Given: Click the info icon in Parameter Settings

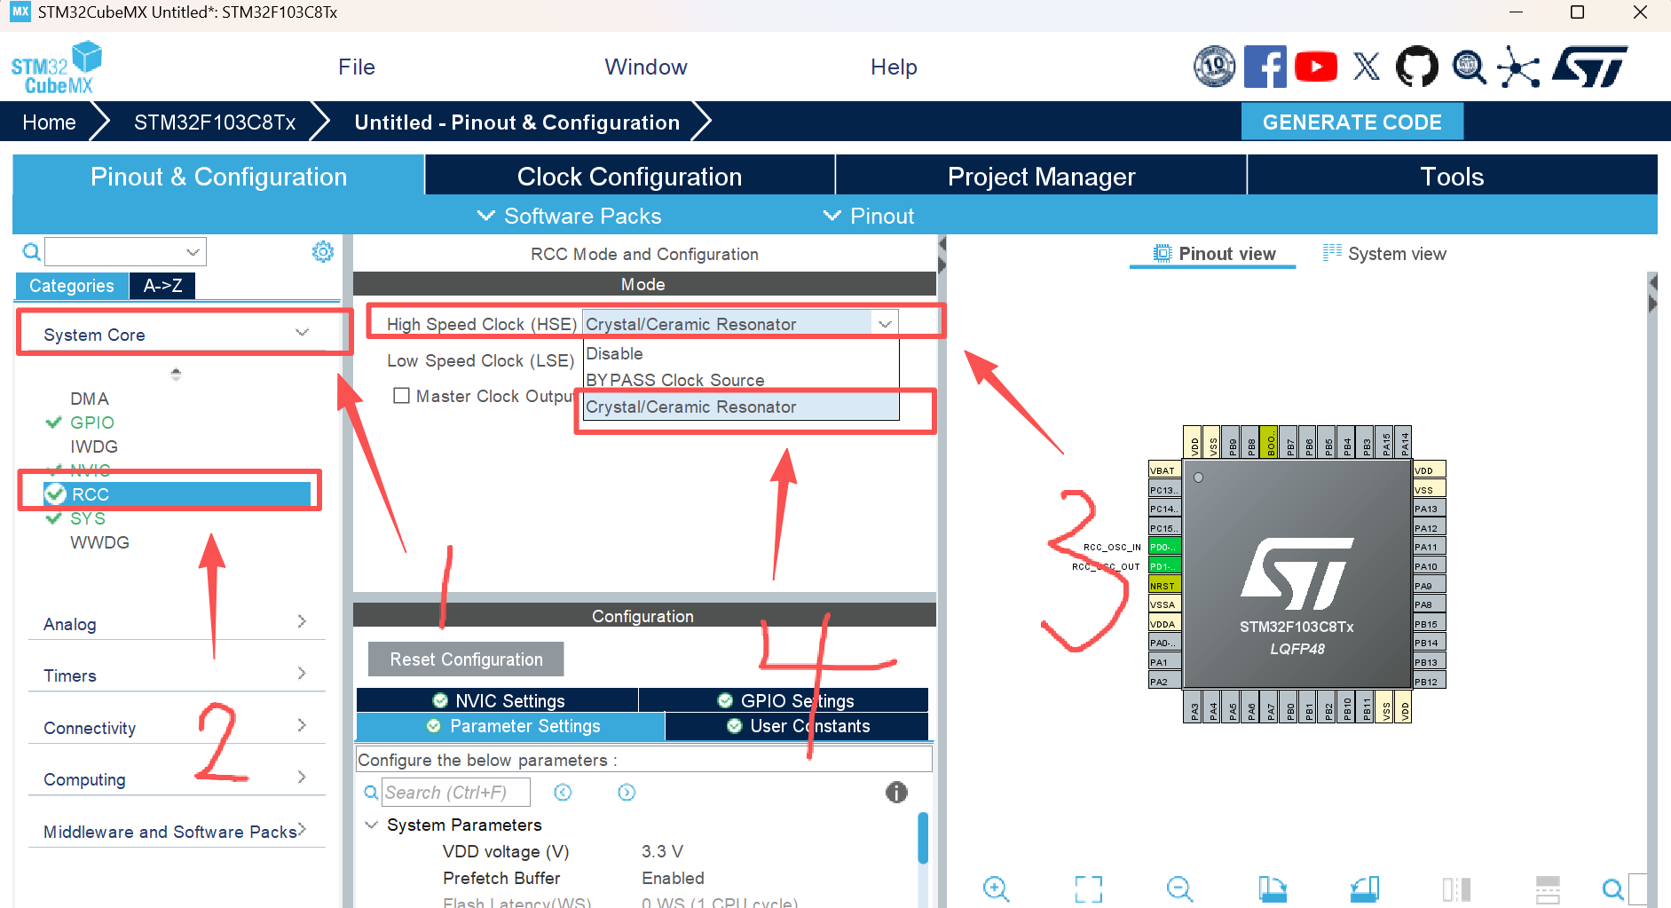Looking at the screenshot, I should pyautogui.click(x=896, y=792).
